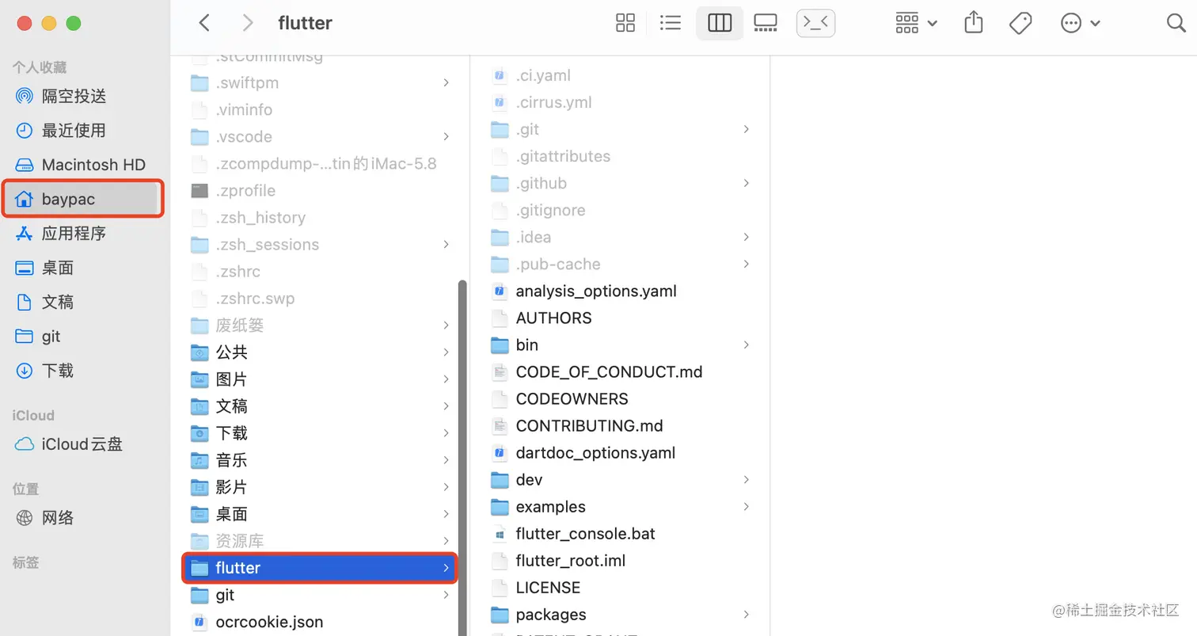The width and height of the screenshot is (1197, 636).
Task: Select analysis_options.yaml file icon
Action: (x=500, y=291)
